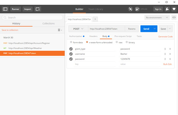Click the Save to collection link

10,30
